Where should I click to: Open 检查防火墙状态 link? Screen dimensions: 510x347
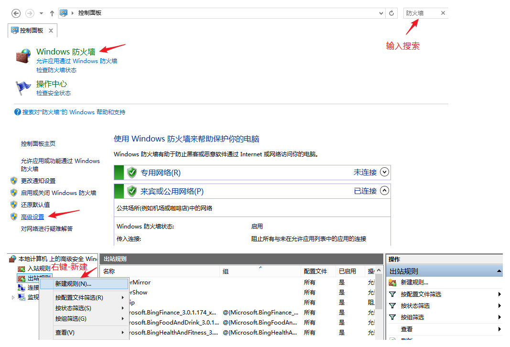[56, 70]
